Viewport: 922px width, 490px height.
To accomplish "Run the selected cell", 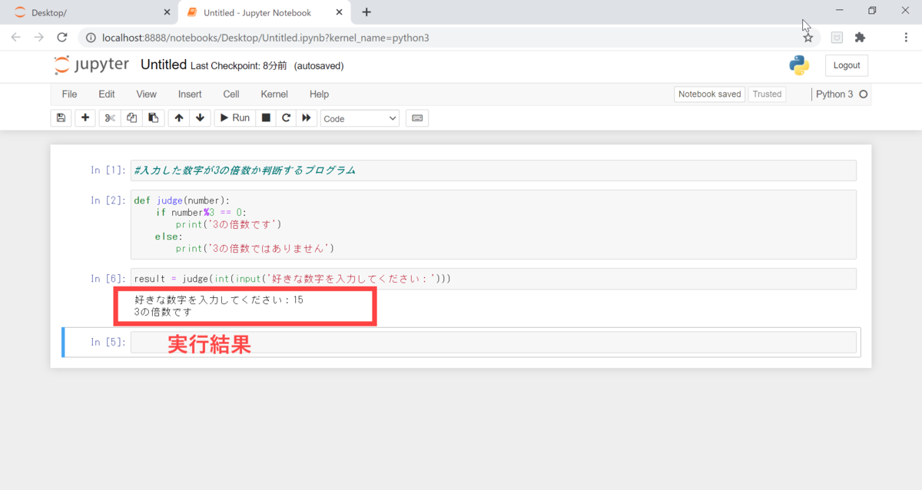I will [235, 118].
